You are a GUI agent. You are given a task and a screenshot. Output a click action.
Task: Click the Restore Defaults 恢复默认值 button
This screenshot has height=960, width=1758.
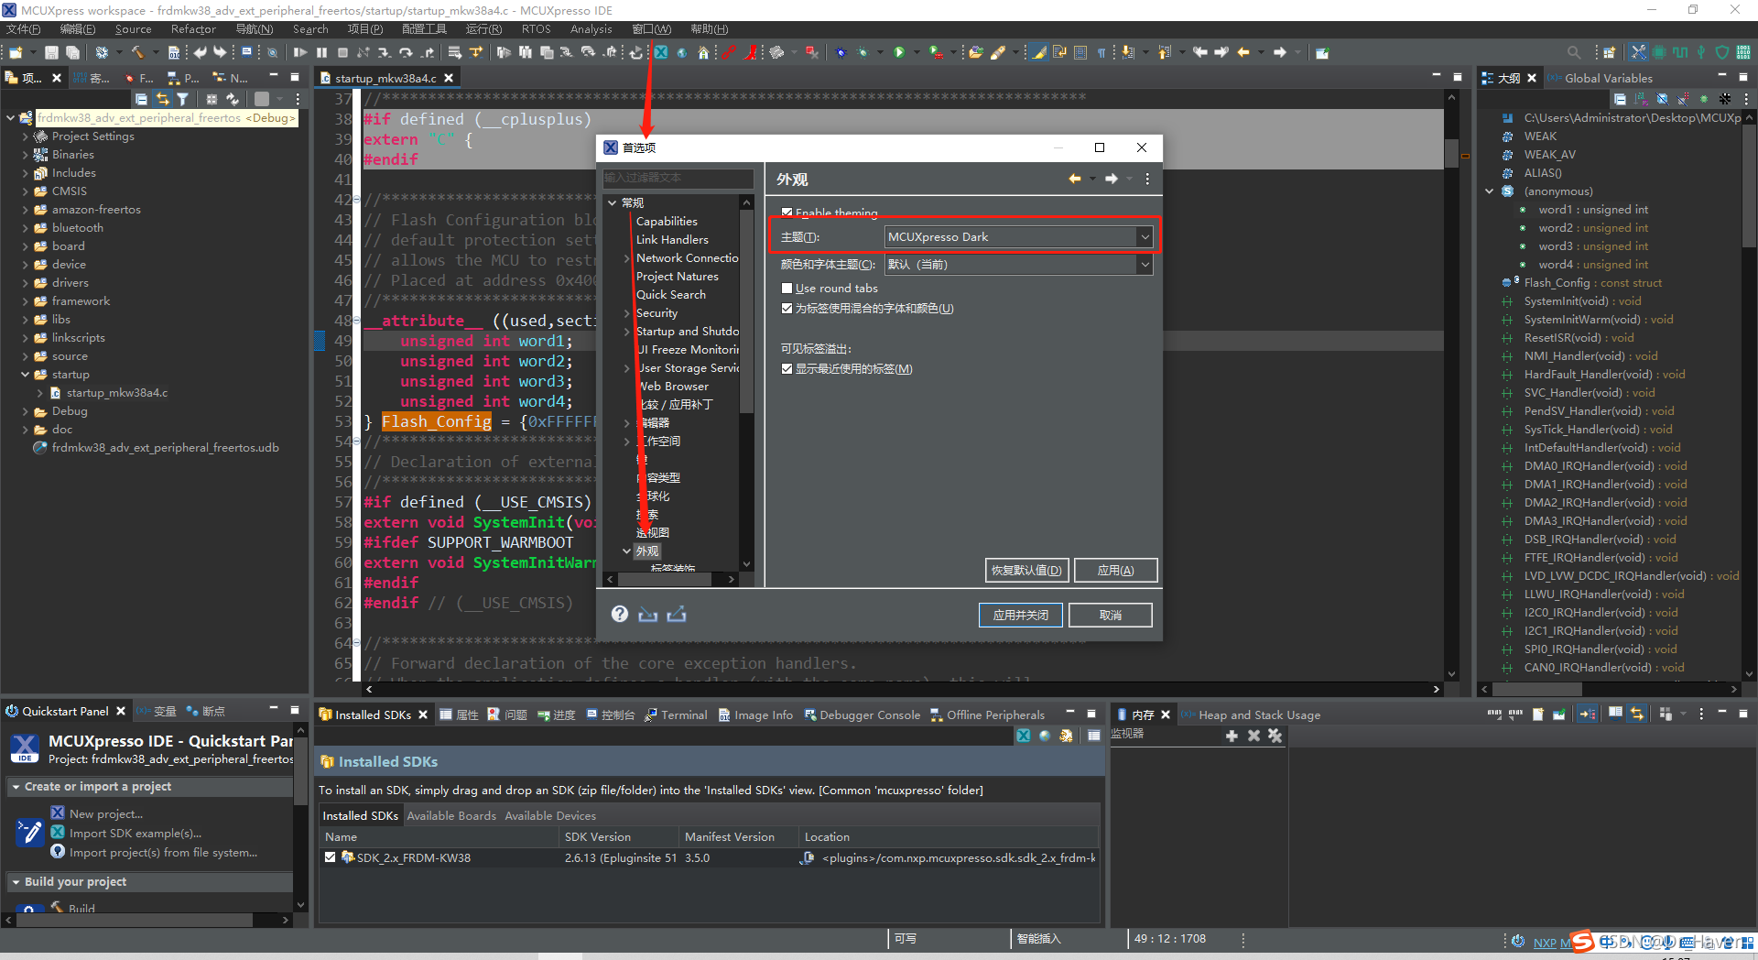[x=1026, y=570]
